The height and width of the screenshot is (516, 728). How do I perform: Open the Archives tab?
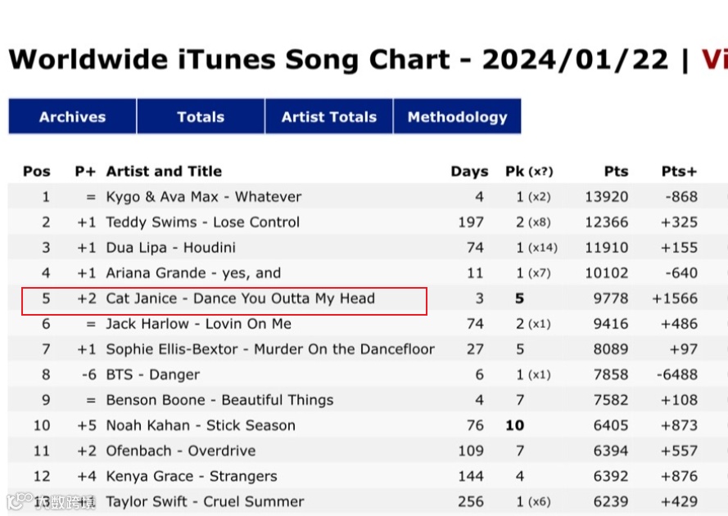click(72, 117)
